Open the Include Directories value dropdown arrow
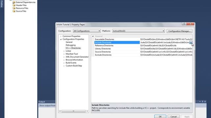The height and width of the screenshot is (118, 211). [191, 43]
